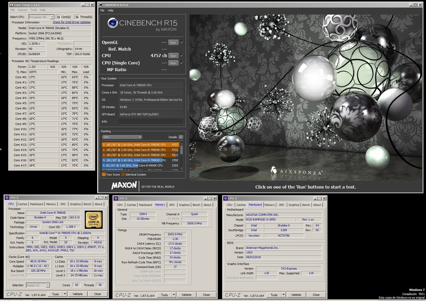Run the CPU benchmark in Cinebench
This screenshot has width=426, height=301.
[173, 56]
